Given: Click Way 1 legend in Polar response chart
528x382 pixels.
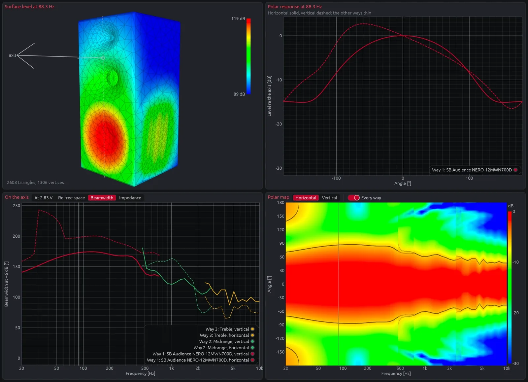Looking at the screenshot, I should tap(475, 170).
